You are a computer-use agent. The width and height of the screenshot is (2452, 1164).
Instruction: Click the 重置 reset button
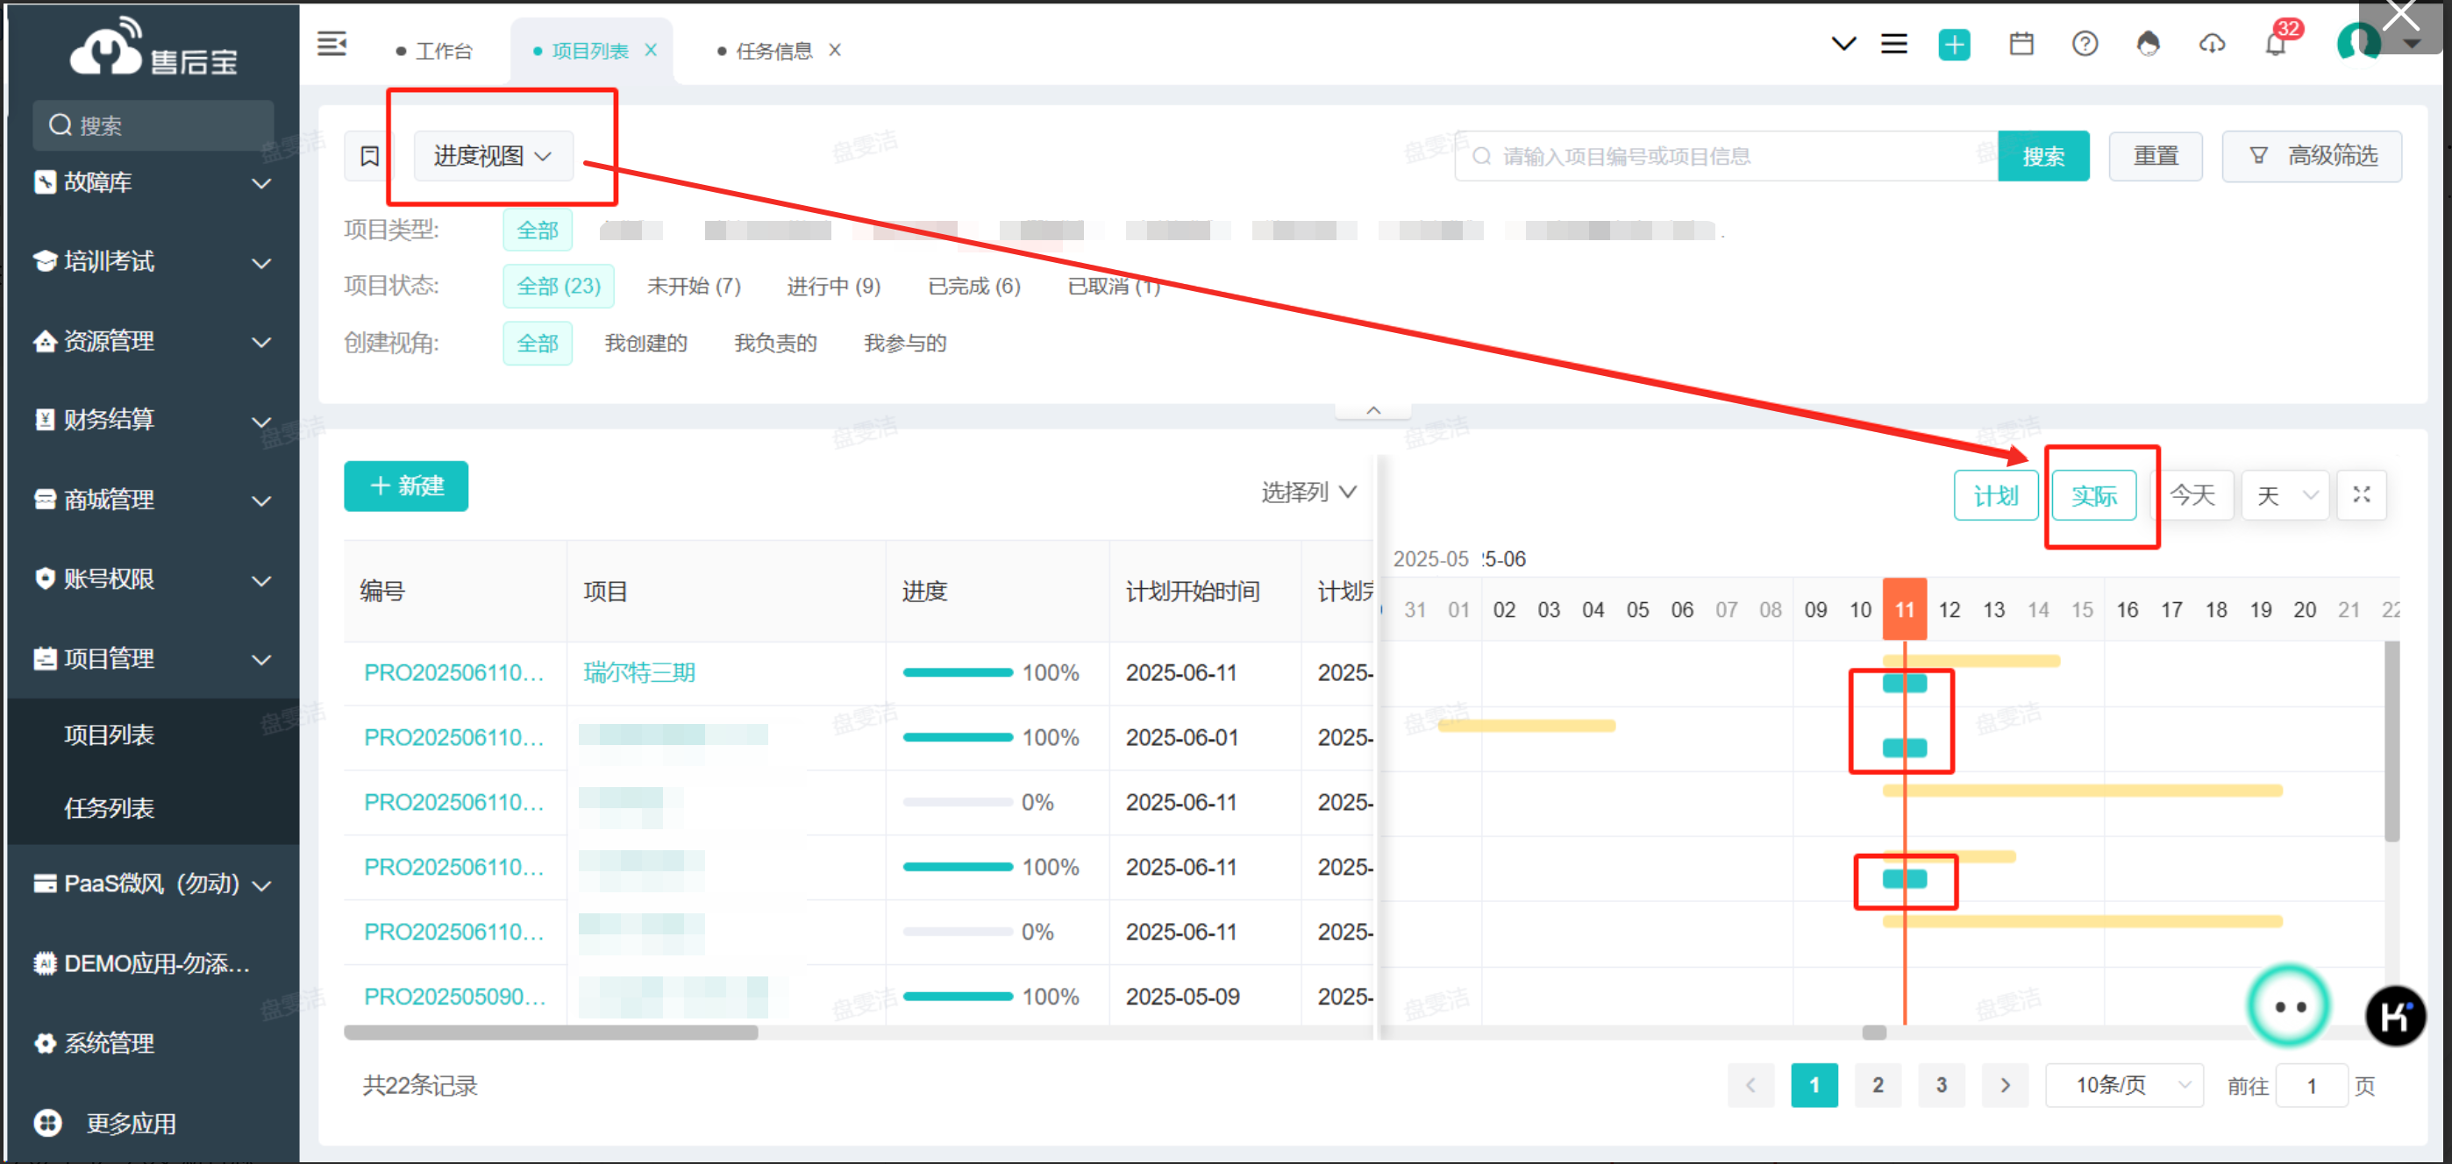pos(2155,156)
